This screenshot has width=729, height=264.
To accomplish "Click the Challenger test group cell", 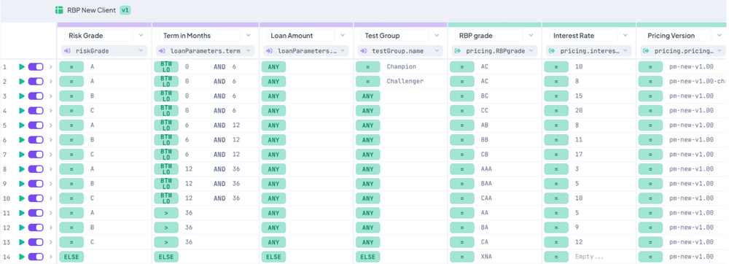I will (x=405, y=82).
